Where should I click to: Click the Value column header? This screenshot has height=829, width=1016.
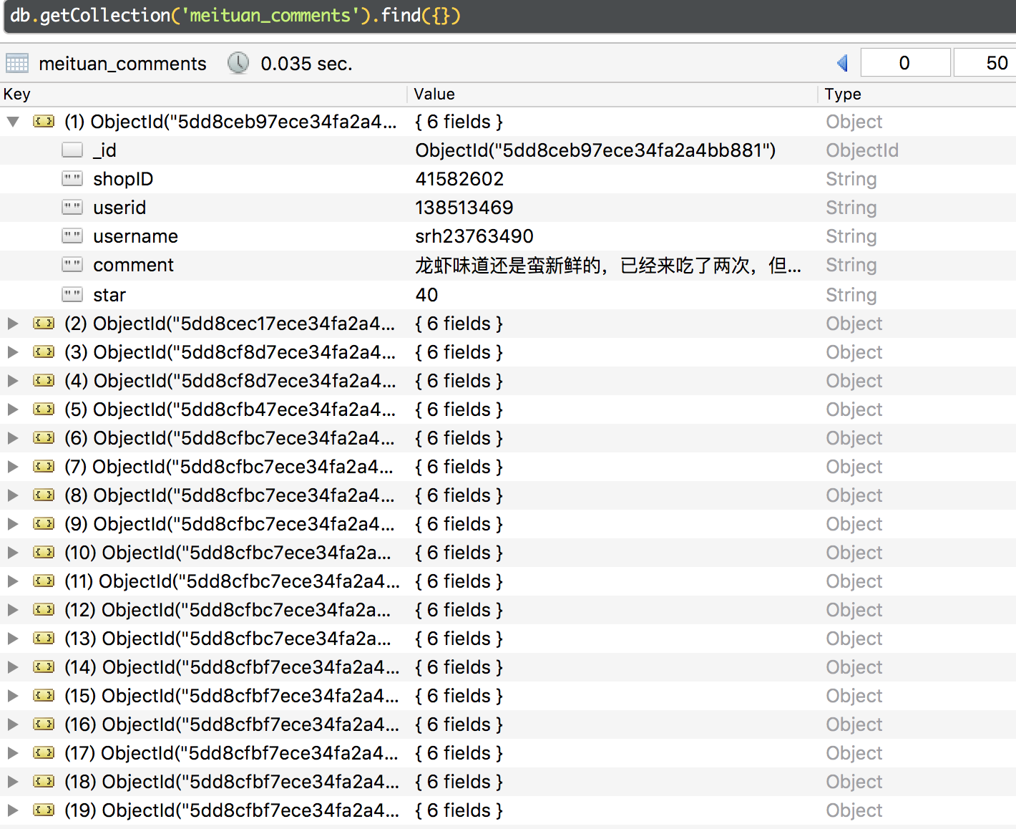coord(612,94)
